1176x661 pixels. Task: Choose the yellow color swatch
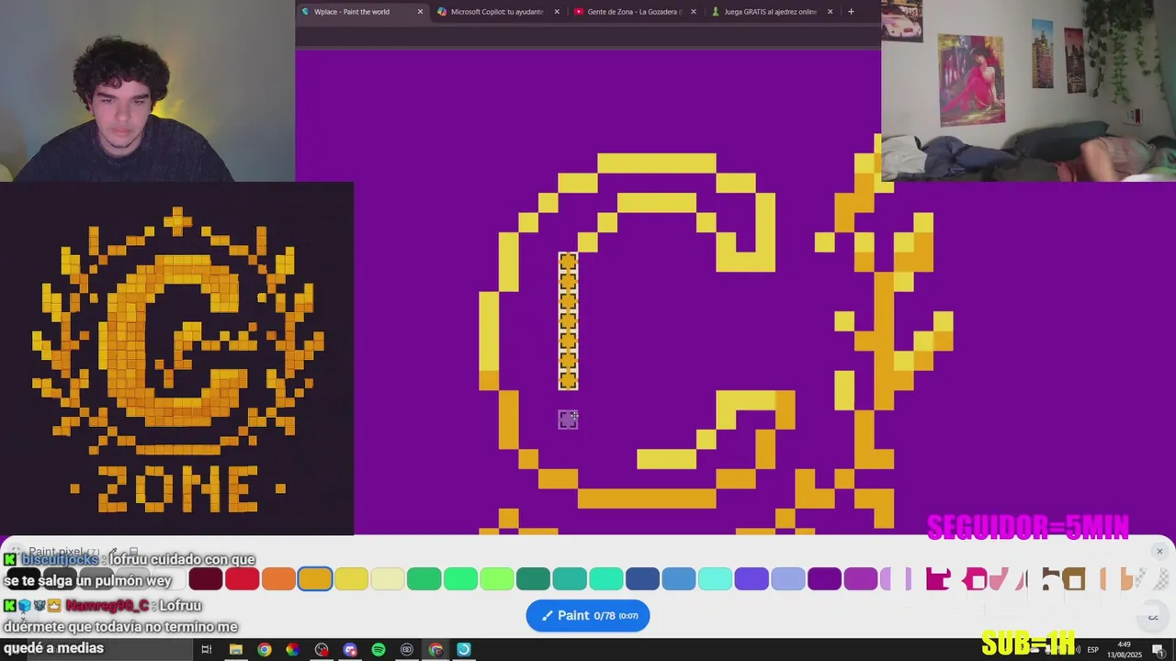coord(351,578)
